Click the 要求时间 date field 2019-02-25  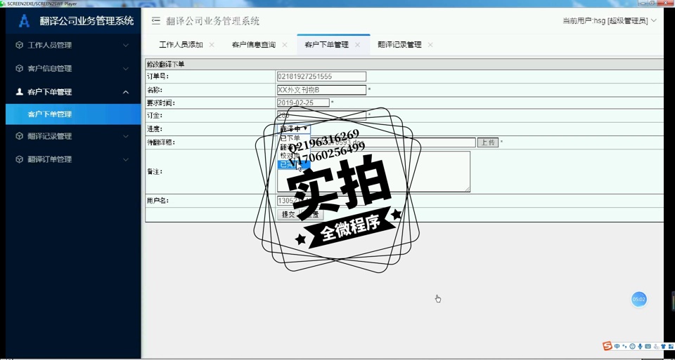click(303, 102)
